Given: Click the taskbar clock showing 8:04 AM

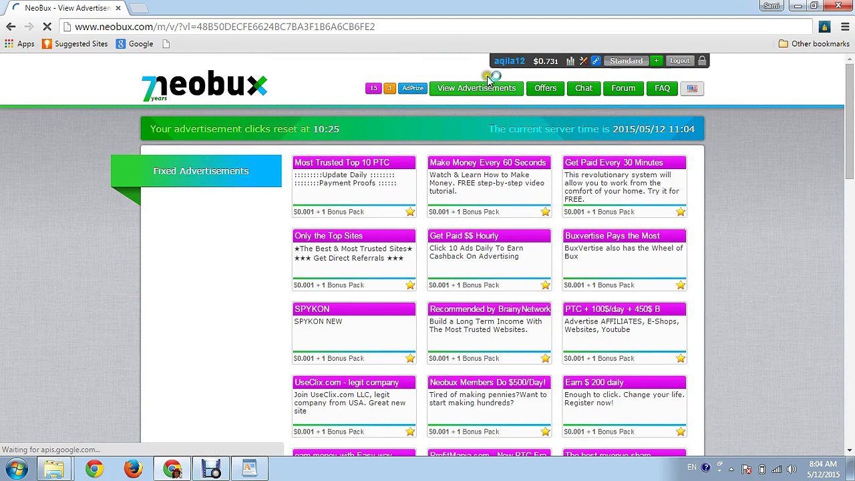Looking at the screenshot, I should [x=822, y=469].
